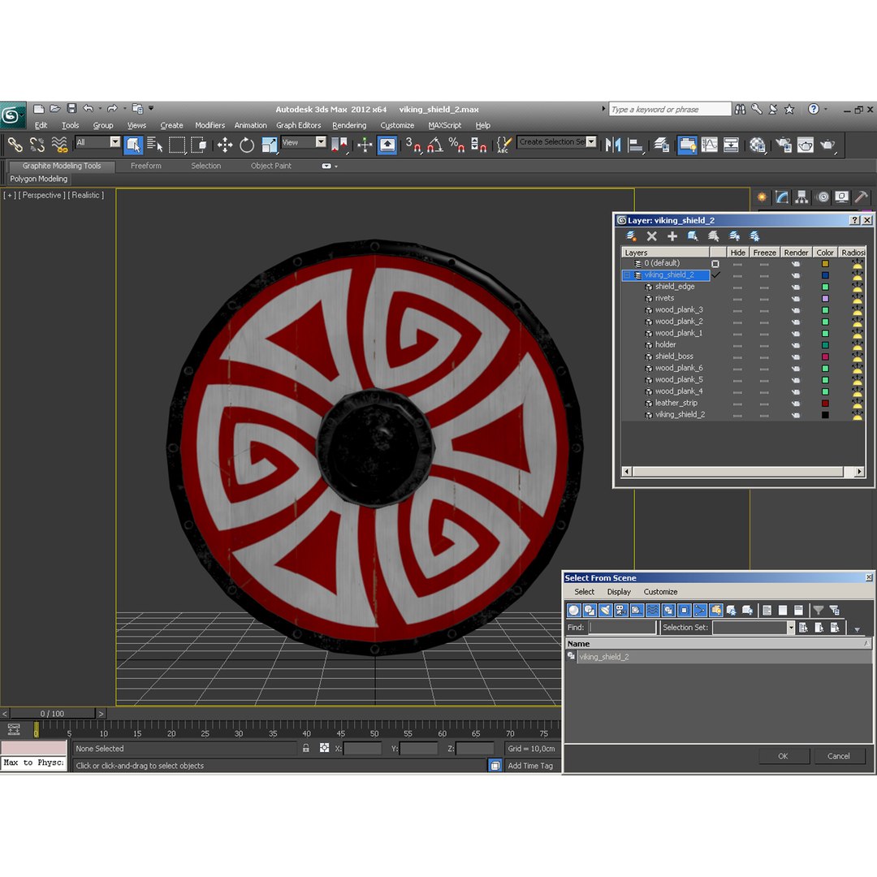
Task: Collapse the viking_shield_2 layer tree
Action: click(627, 275)
